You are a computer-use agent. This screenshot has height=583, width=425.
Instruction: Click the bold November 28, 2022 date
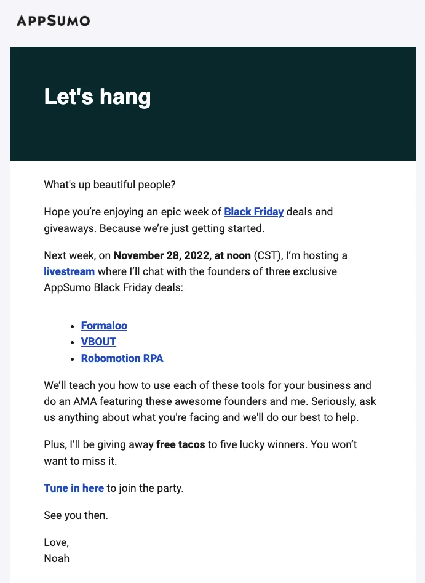tap(182, 255)
